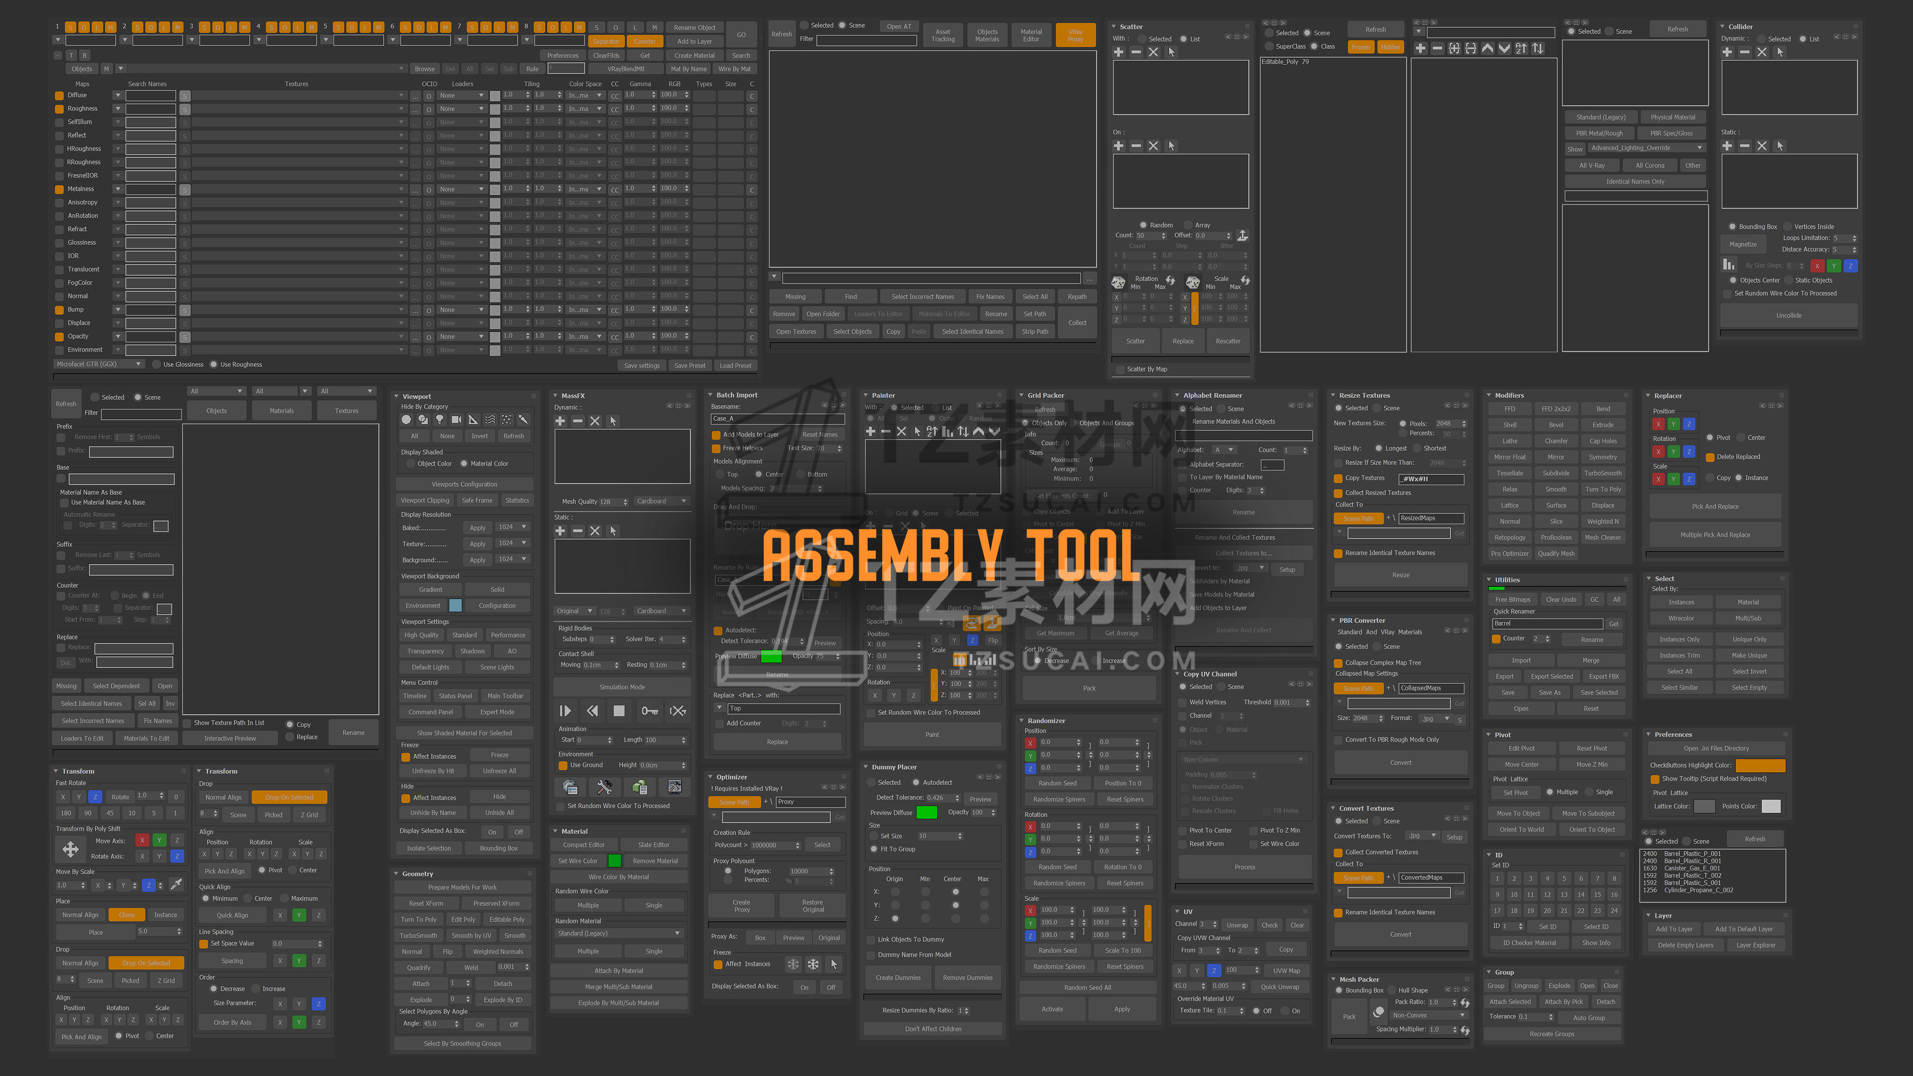Click MassFX bake keys key icon
The width and height of the screenshot is (1913, 1076).
click(x=650, y=711)
